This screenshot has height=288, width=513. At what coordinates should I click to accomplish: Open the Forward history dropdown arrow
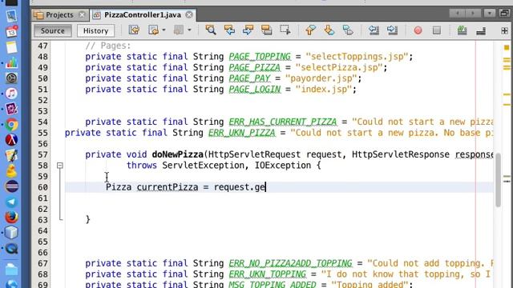click(189, 30)
